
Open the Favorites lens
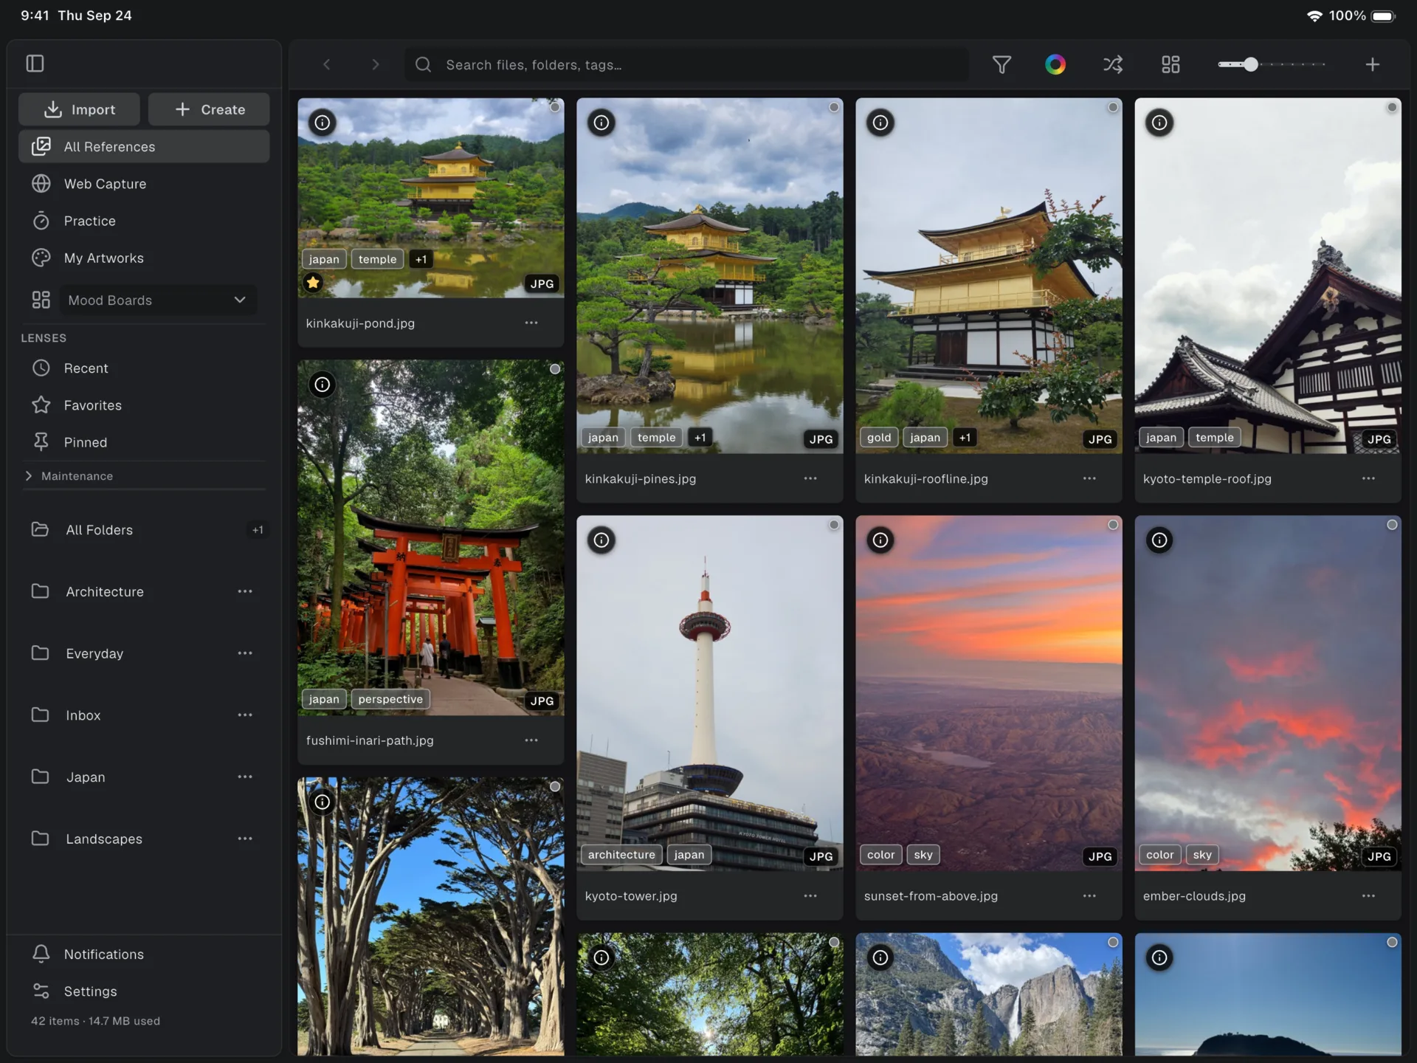(144, 405)
